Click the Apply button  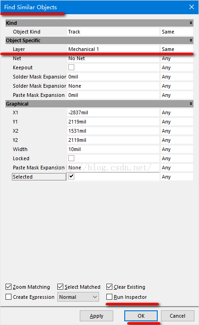tap(96, 316)
